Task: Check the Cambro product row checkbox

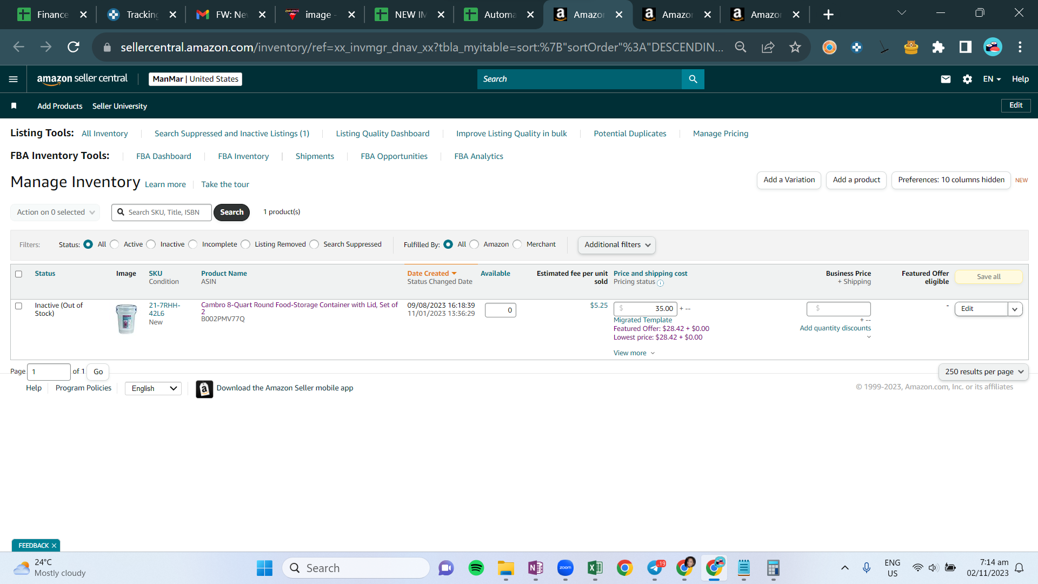Action: [19, 306]
